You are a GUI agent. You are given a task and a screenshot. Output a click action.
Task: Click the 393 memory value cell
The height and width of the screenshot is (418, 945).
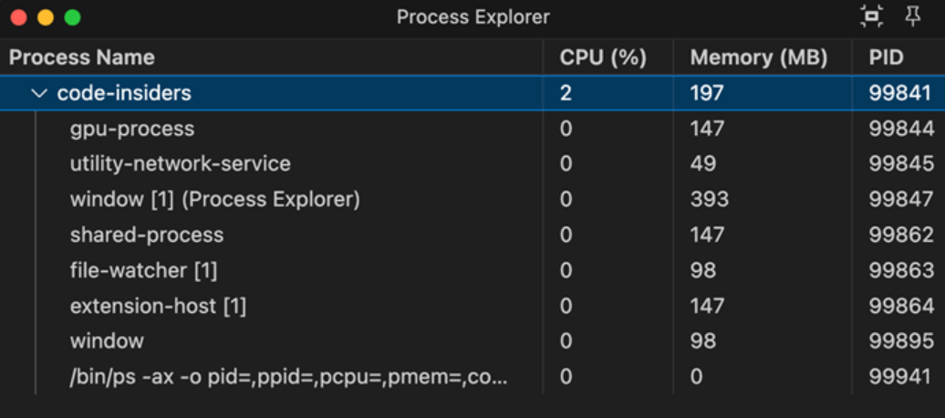(710, 200)
